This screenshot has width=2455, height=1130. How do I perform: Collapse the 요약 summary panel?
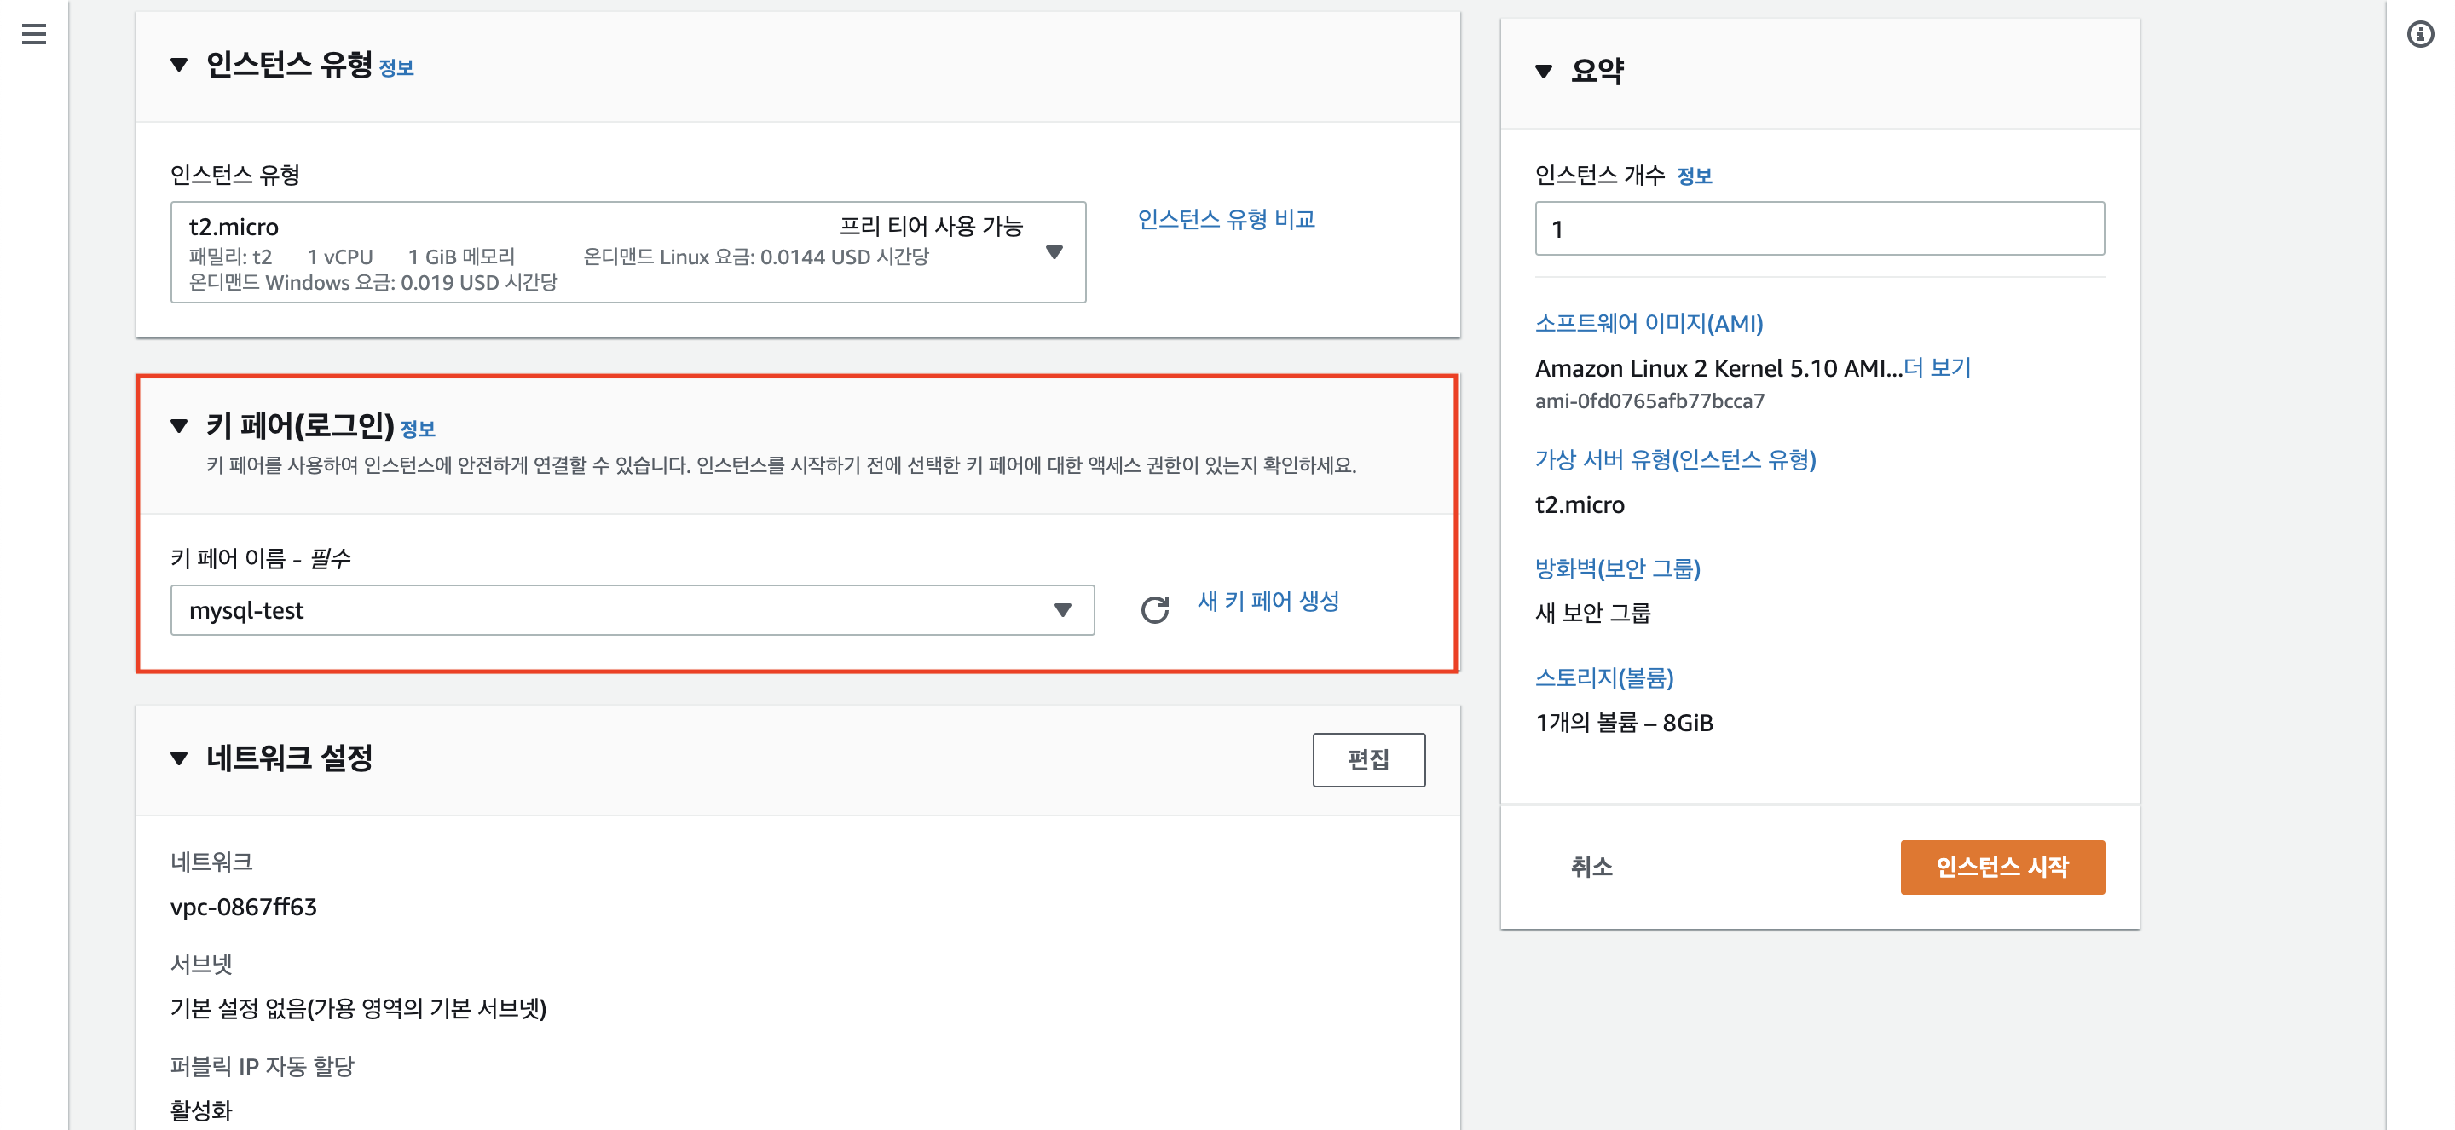click(1544, 71)
